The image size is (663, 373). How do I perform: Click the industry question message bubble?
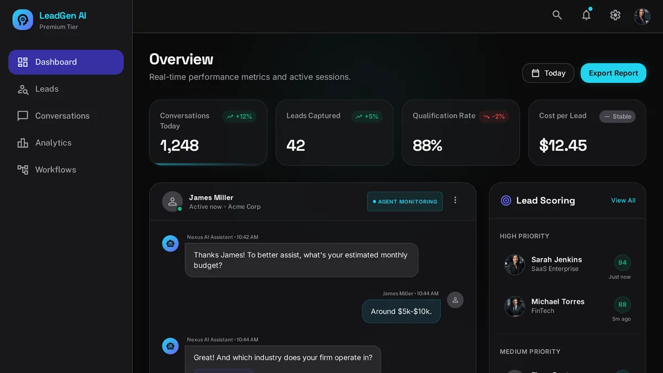point(283,360)
